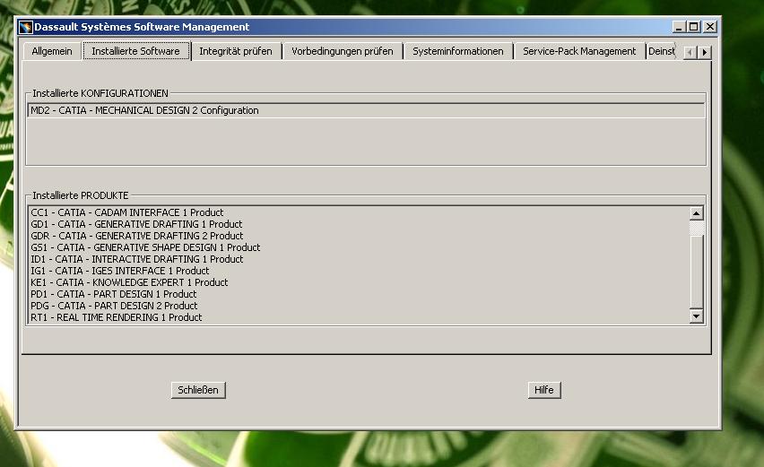Select KE1 KNOWLEDGE EXPERT 1 Product
The height and width of the screenshot is (467, 764).
point(359,283)
